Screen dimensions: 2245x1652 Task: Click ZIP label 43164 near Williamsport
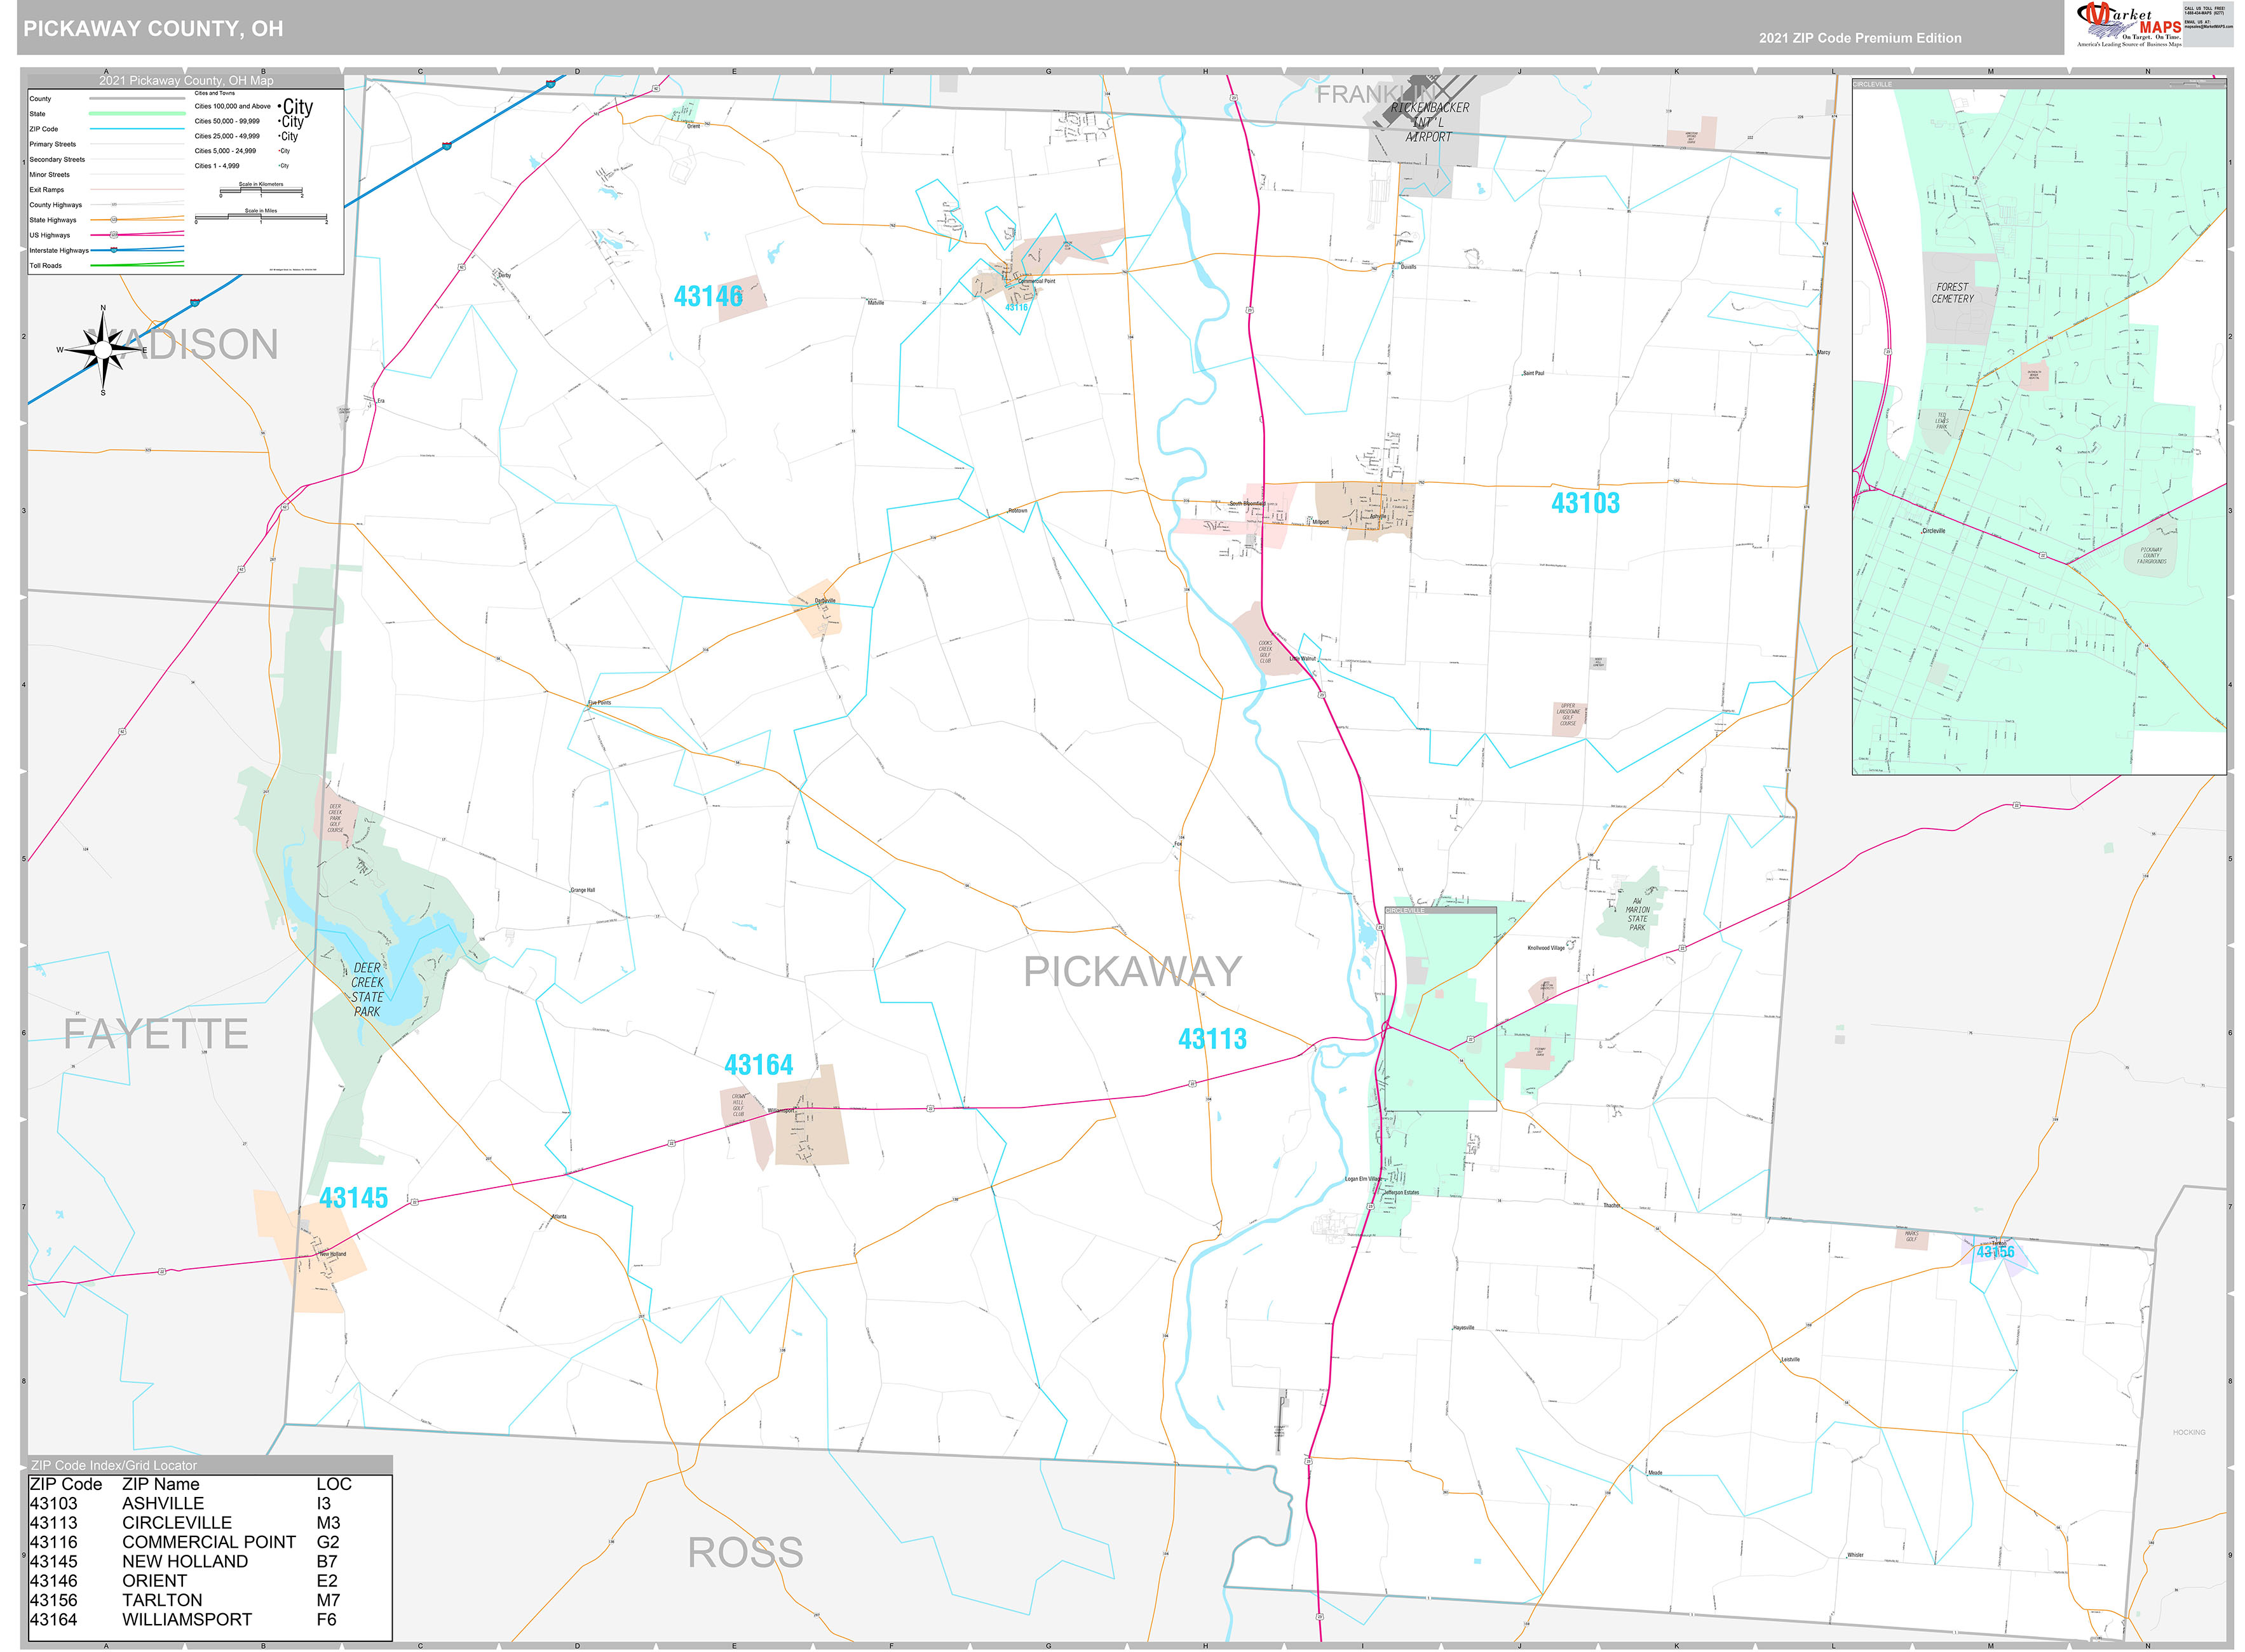tap(758, 1065)
